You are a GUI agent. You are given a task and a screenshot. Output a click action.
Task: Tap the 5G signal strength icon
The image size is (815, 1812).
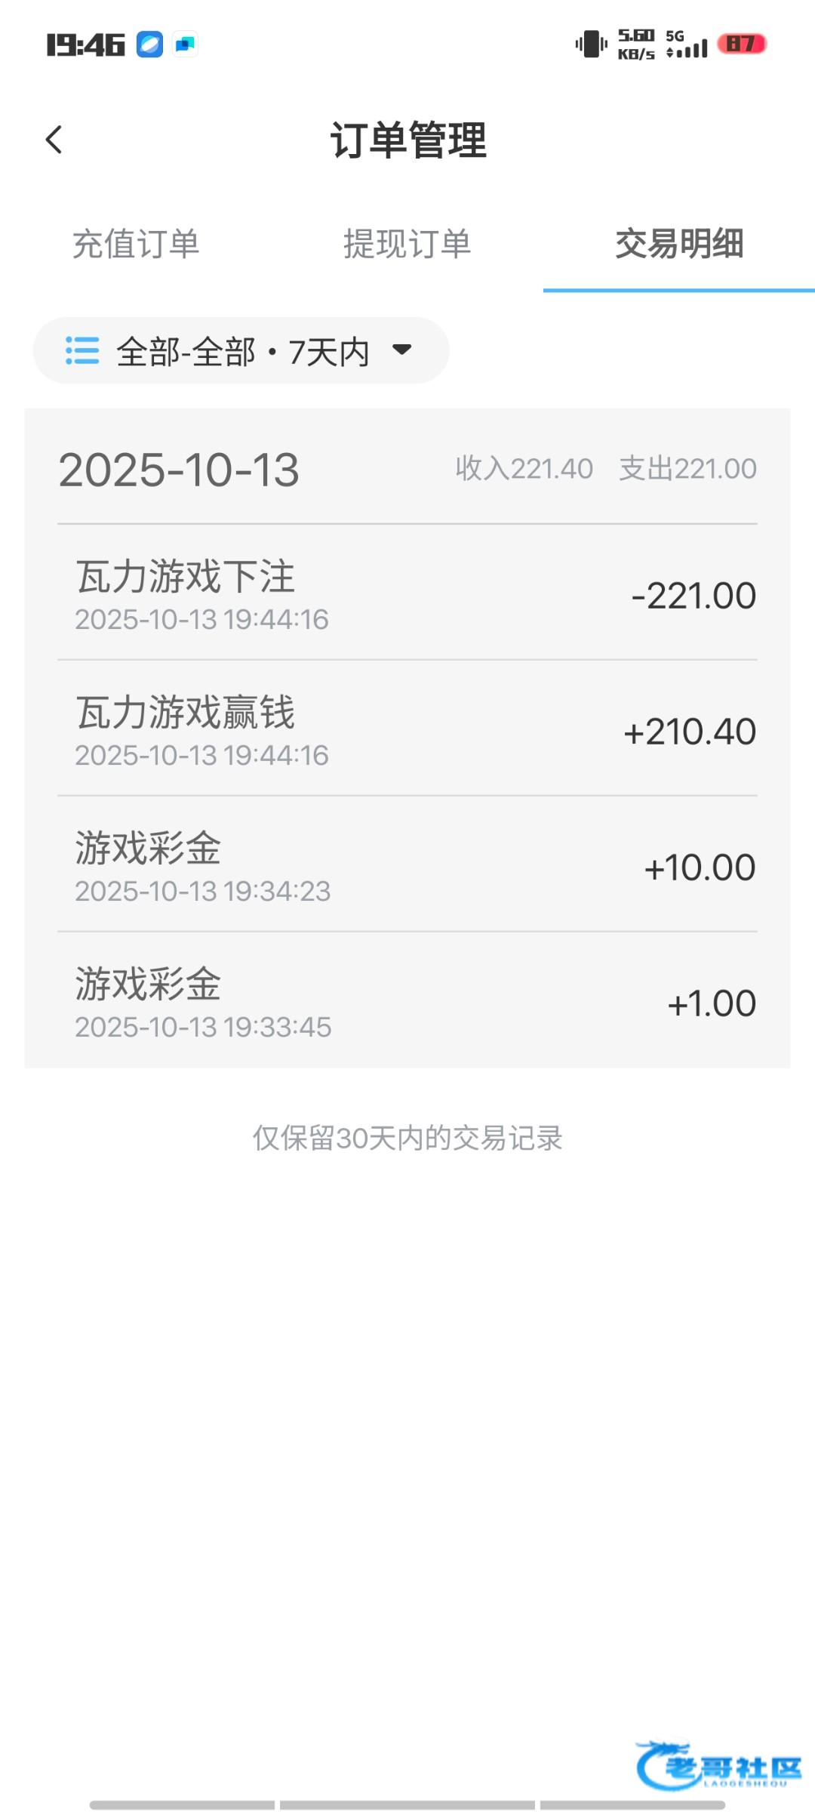tap(687, 45)
